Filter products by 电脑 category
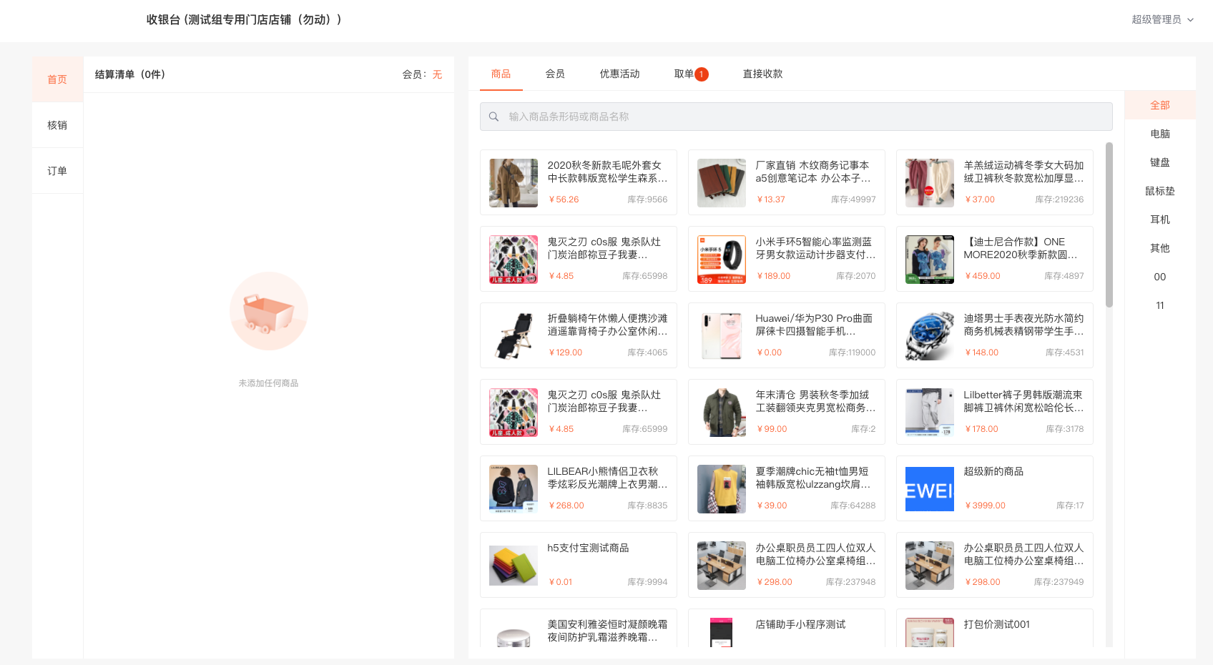This screenshot has width=1213, height=665. pyautogui.click(x=1159, y=134)
